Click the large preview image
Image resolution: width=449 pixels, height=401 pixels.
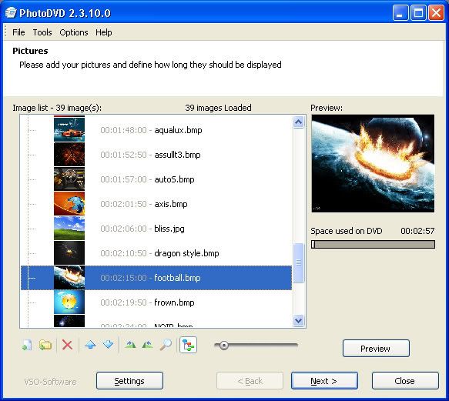[373, 163]
